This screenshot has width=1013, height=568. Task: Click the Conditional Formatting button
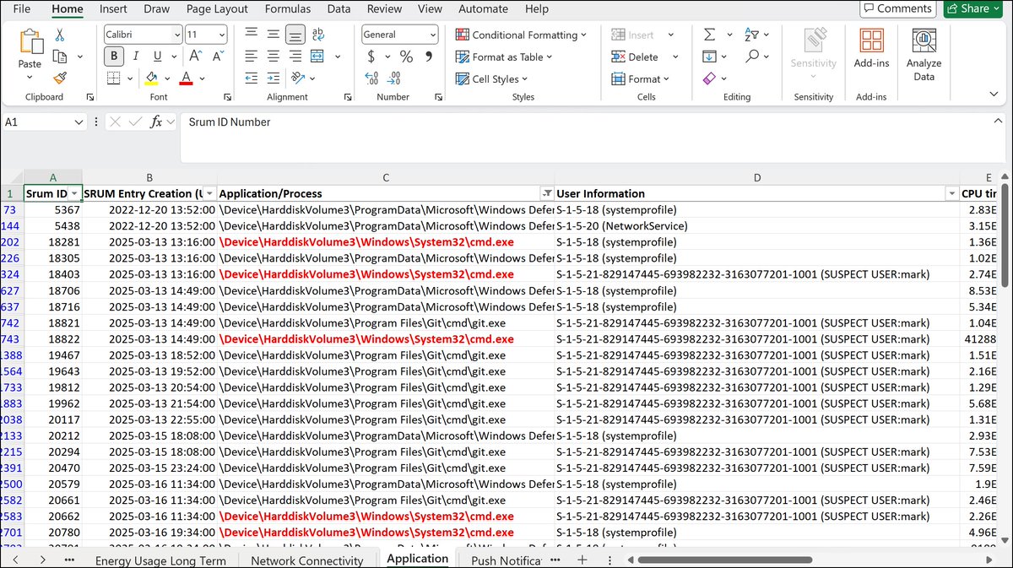point(521,35)
